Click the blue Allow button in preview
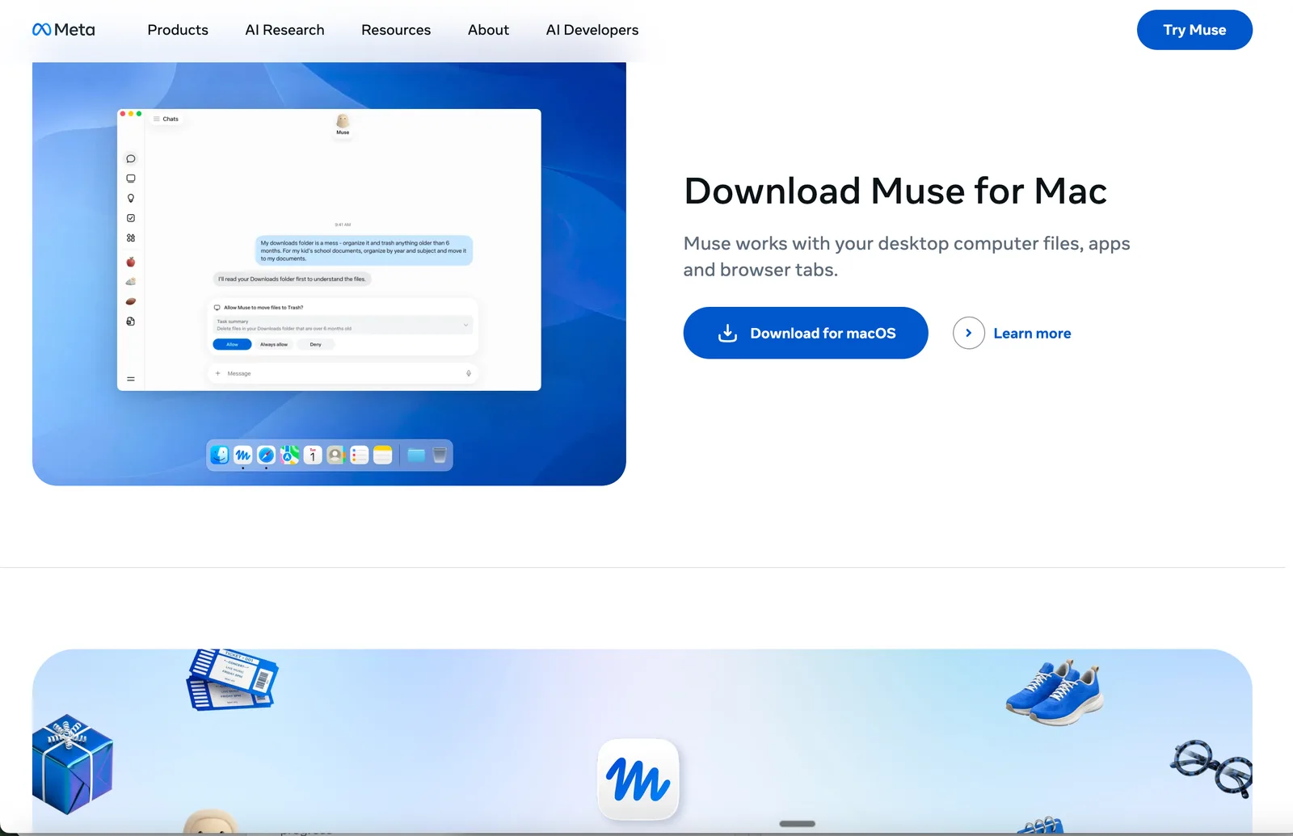 pyautogui.click(x=232, y=344)
